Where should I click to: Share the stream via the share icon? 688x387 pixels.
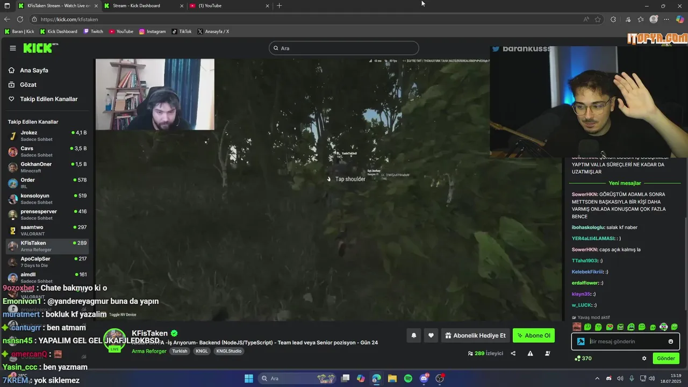pyautogui.click(x=513, y=353)
